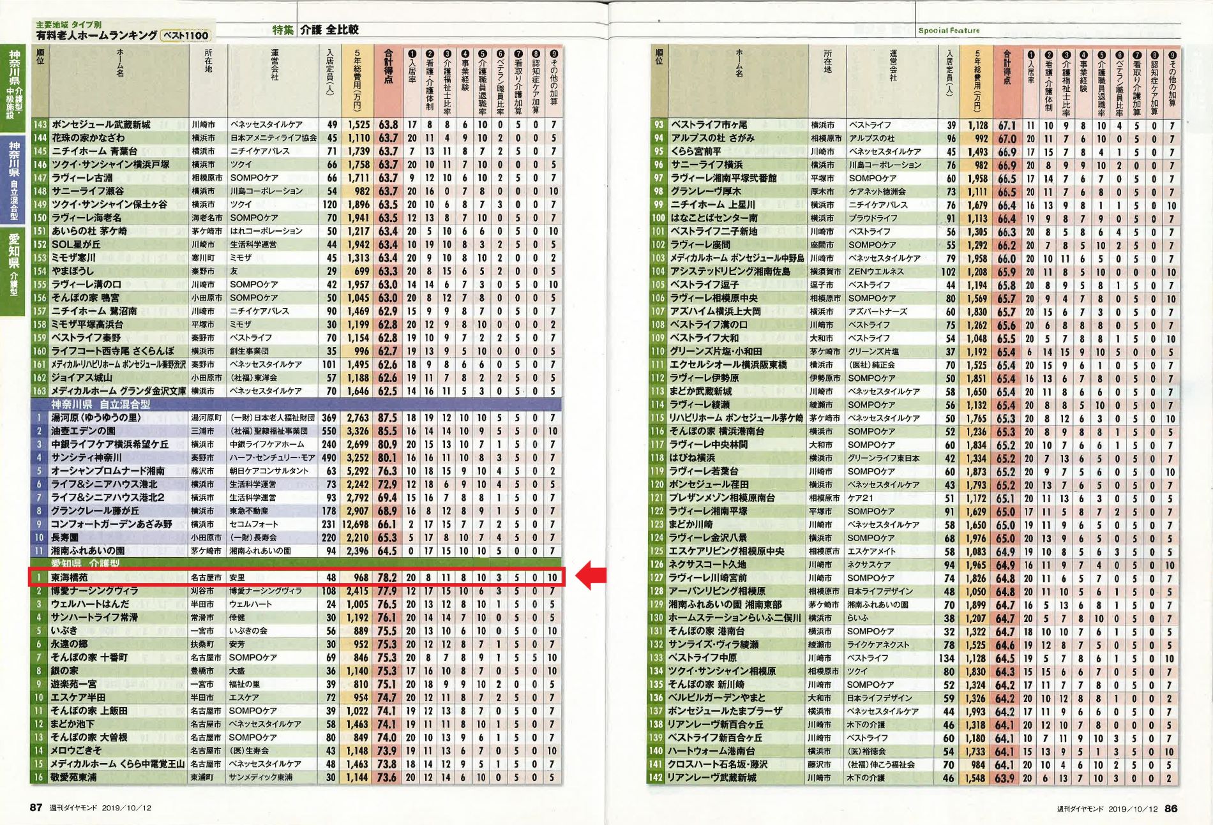Click the home name あいらの杜 茅ケ崎
The width and height of the screenshot is (1213, 825).
pos(89,231)
